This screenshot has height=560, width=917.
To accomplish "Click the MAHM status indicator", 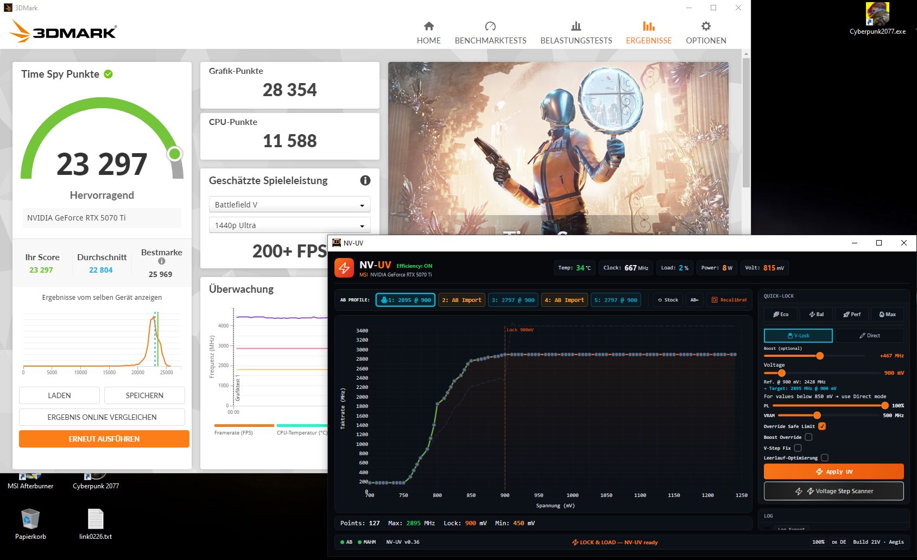I will pos(366,542).
